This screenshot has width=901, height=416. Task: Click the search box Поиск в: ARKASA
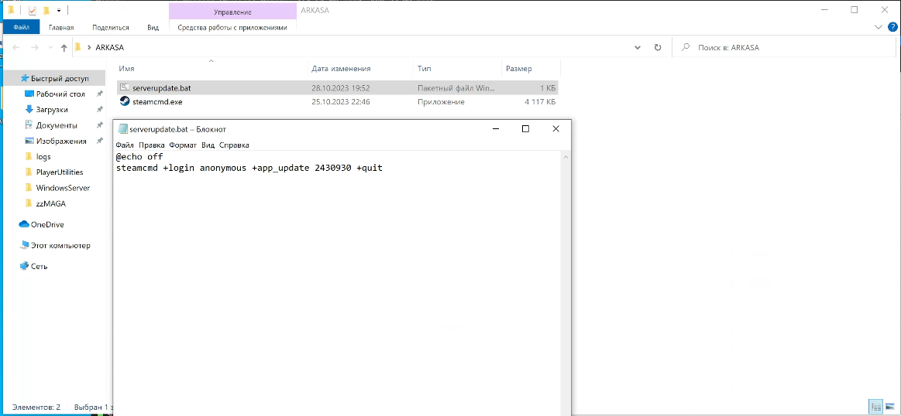[784, 48]
